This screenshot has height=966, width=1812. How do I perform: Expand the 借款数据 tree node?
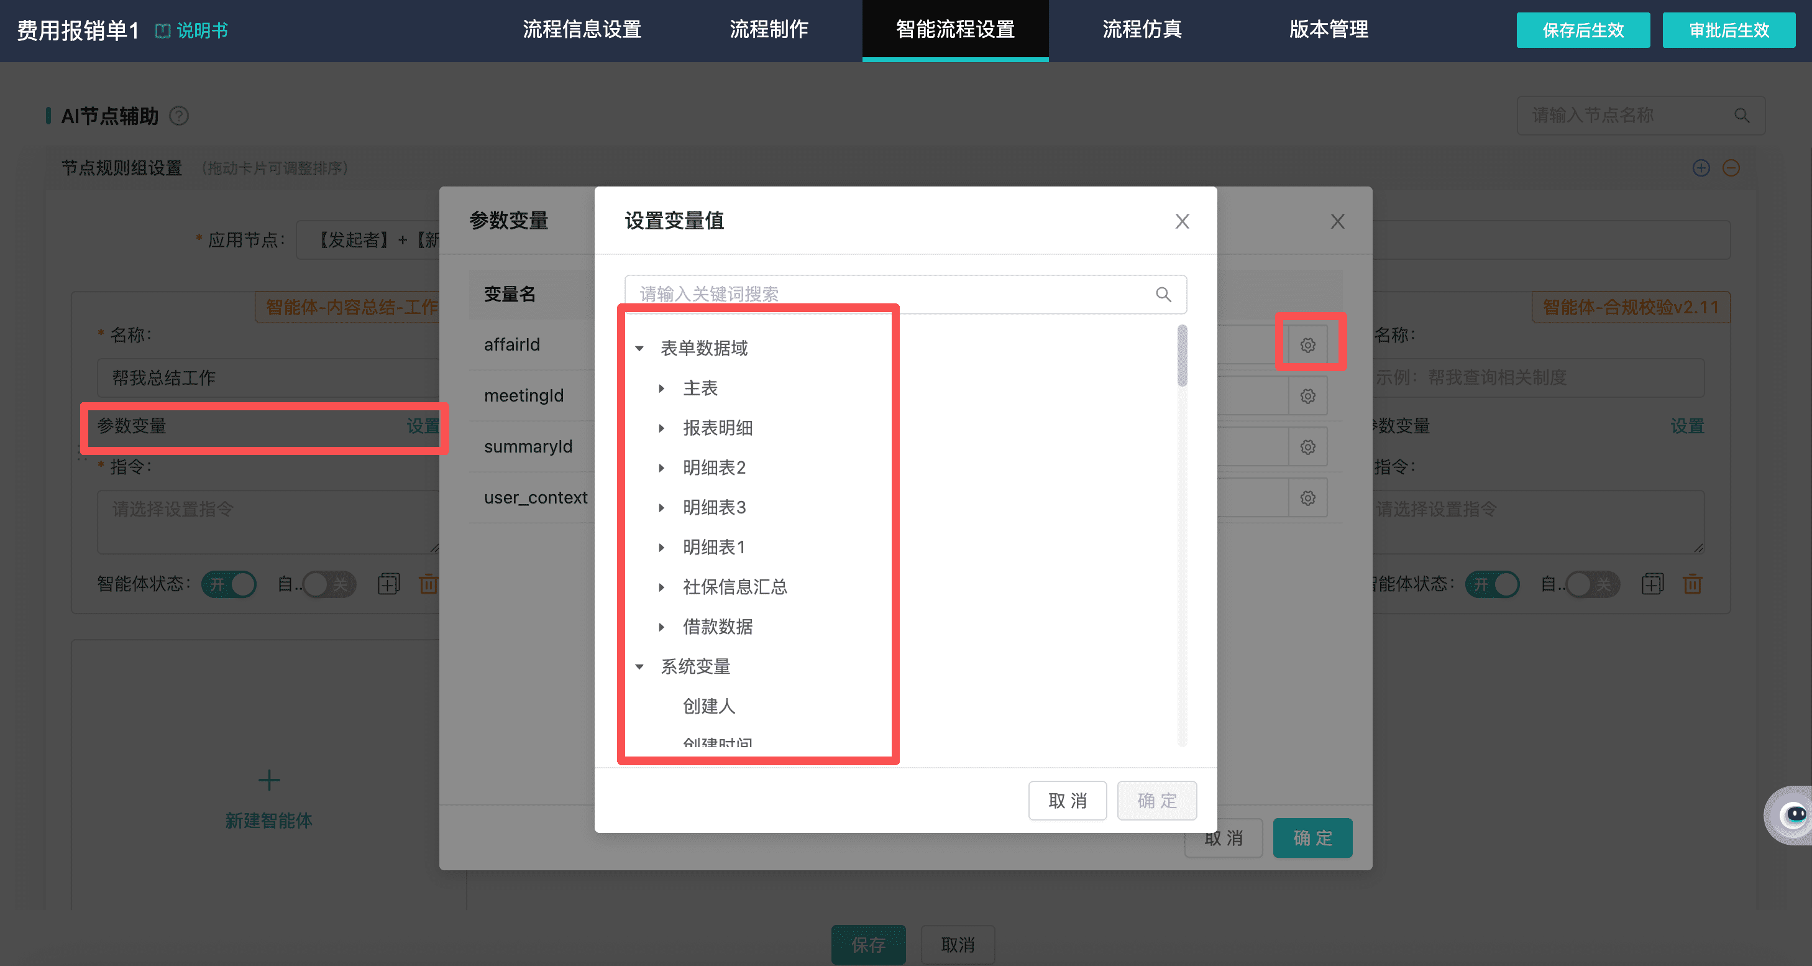coord(661,627)
